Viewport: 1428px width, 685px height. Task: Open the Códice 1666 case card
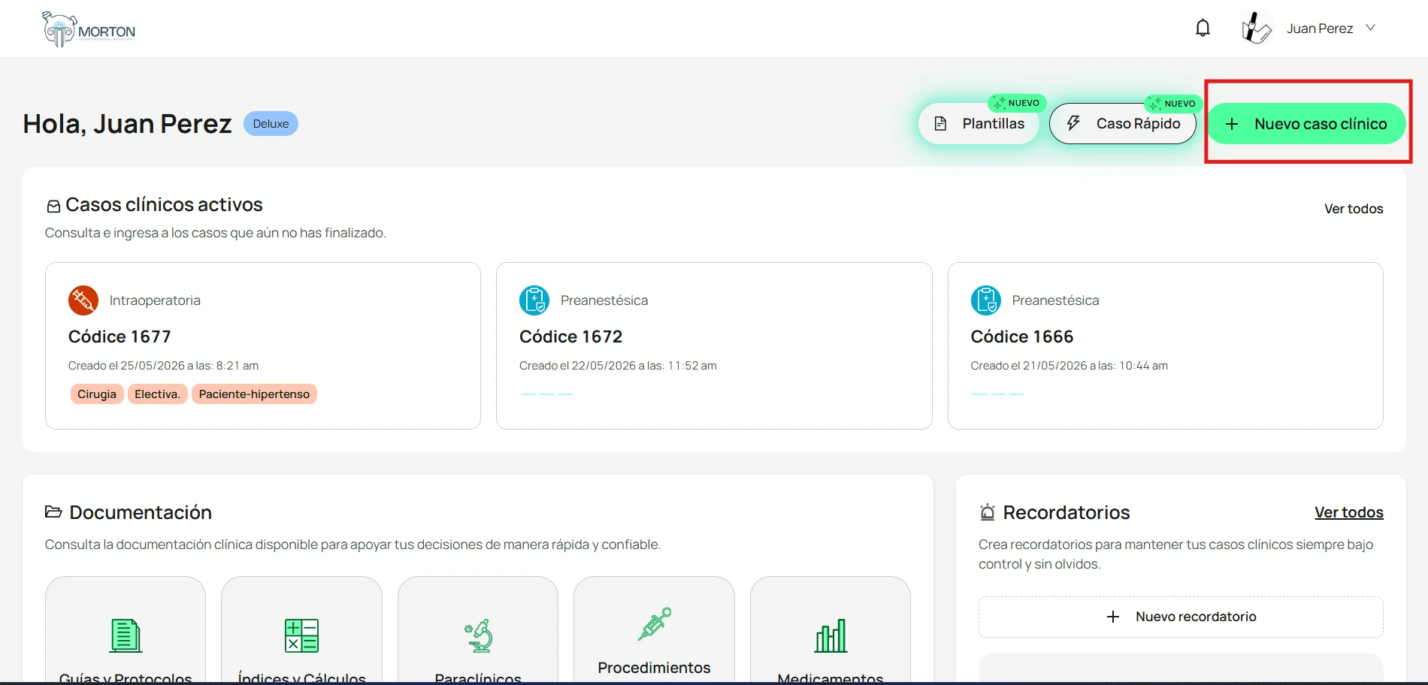pyautogui.click(x=1166, y=346)
